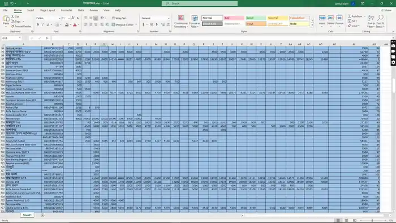Switch to the Data tab
The width and height of the screenshot is (396, 223).
(81, 10)
